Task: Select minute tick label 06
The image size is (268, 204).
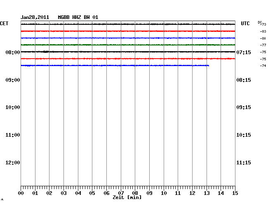Action: [106, 193]
